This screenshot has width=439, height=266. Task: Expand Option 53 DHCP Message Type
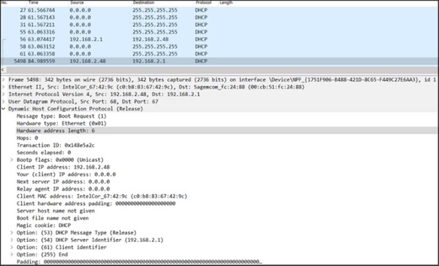[x=12, y=233]
